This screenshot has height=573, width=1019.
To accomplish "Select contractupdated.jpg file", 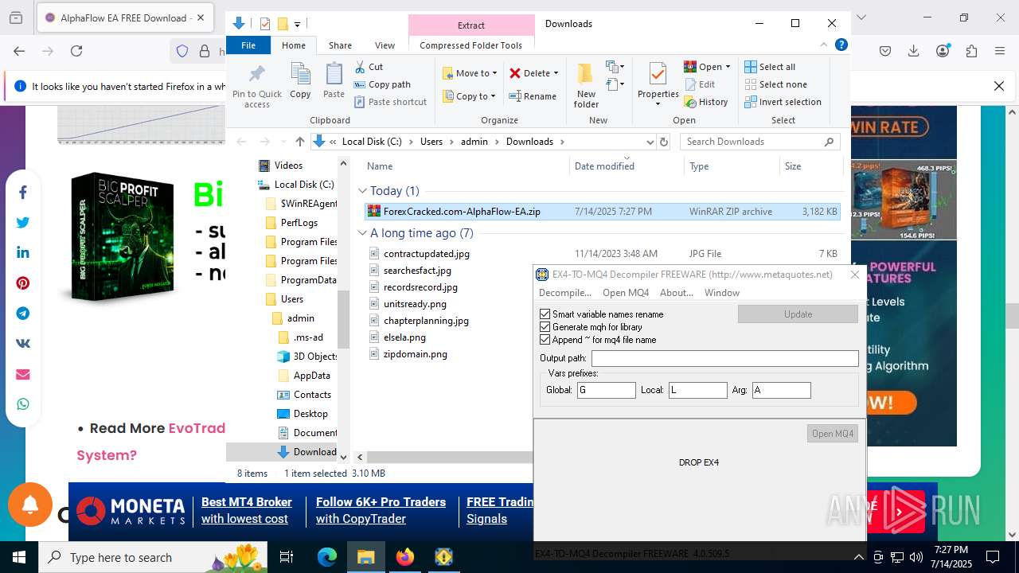I will coord(426,254).
